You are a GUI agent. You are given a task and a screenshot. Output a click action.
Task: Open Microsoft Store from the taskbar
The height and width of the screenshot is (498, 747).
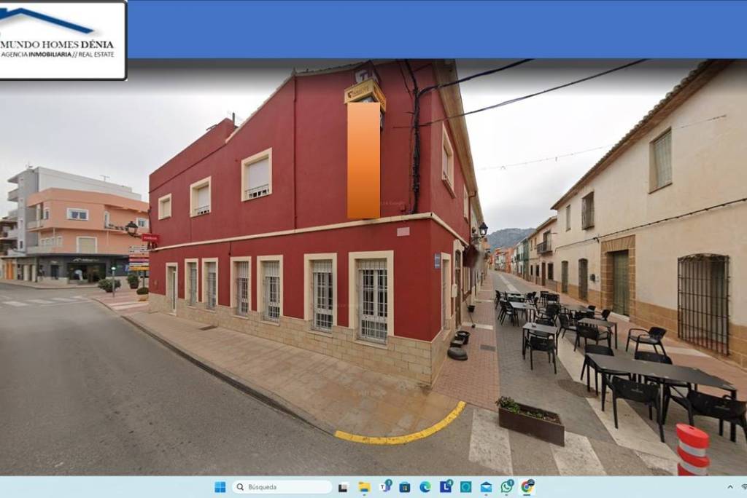point(404,487)
